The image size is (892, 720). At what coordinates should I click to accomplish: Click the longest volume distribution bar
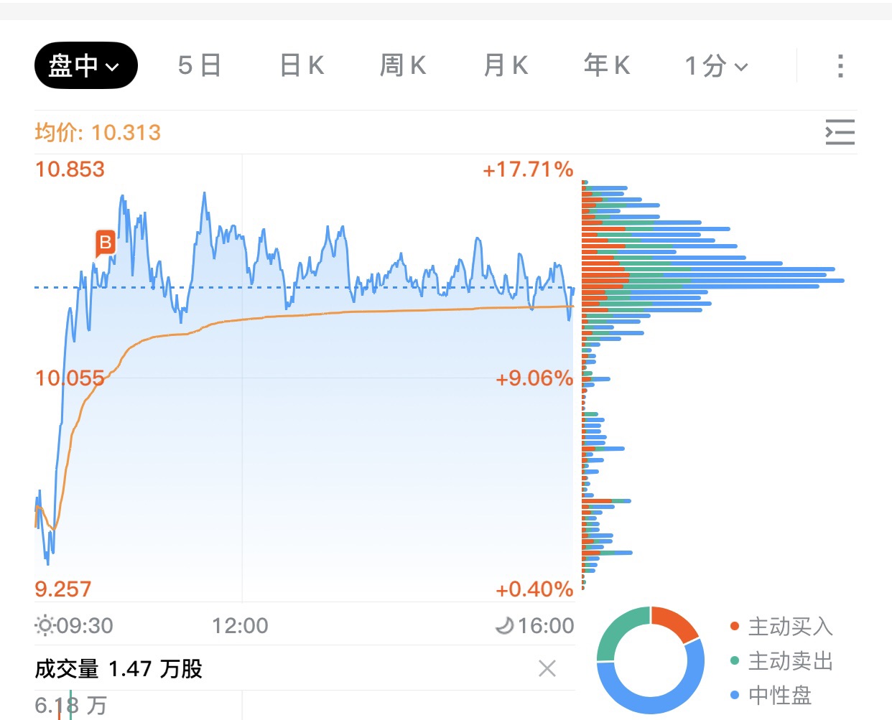click(712, 280)
